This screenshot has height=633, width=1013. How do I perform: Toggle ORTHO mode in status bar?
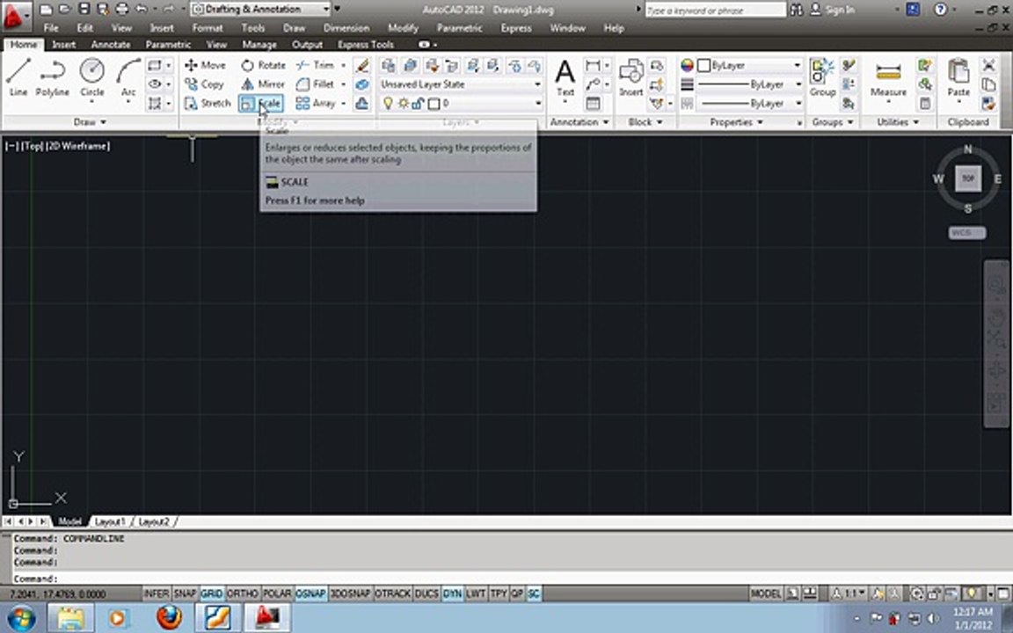[243, 593]
